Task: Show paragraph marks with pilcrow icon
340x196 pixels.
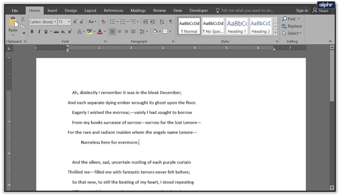Action: (x=170, y=22)
